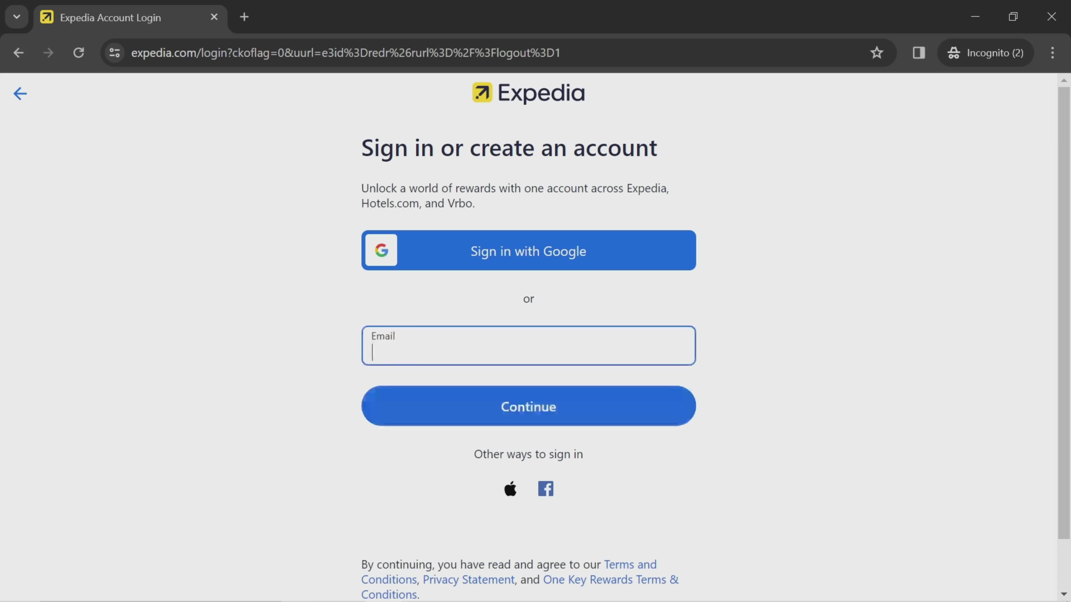Click "Sign in or create an account" heading
Viewport: 1071px width, 602px height.
point(509,148)
